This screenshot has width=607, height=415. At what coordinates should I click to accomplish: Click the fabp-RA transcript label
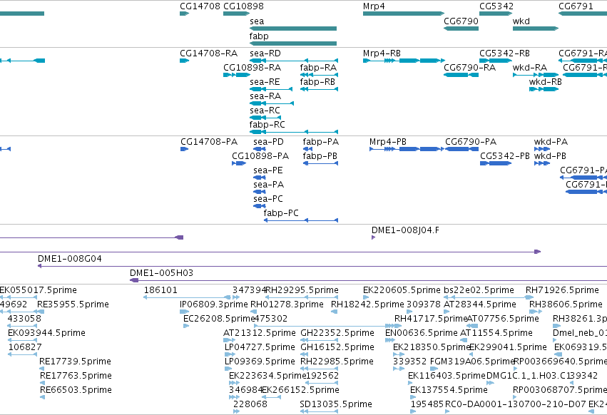[318, 68]
